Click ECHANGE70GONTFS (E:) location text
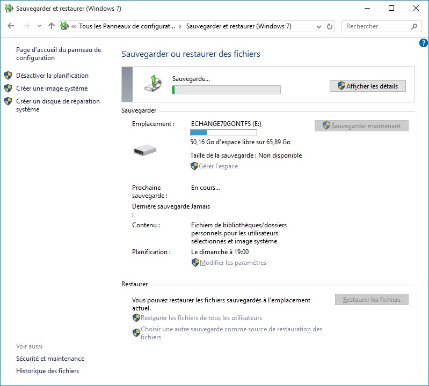Image resolution: width=429 pixels, height=386 pixels. [x=226, y=124]
